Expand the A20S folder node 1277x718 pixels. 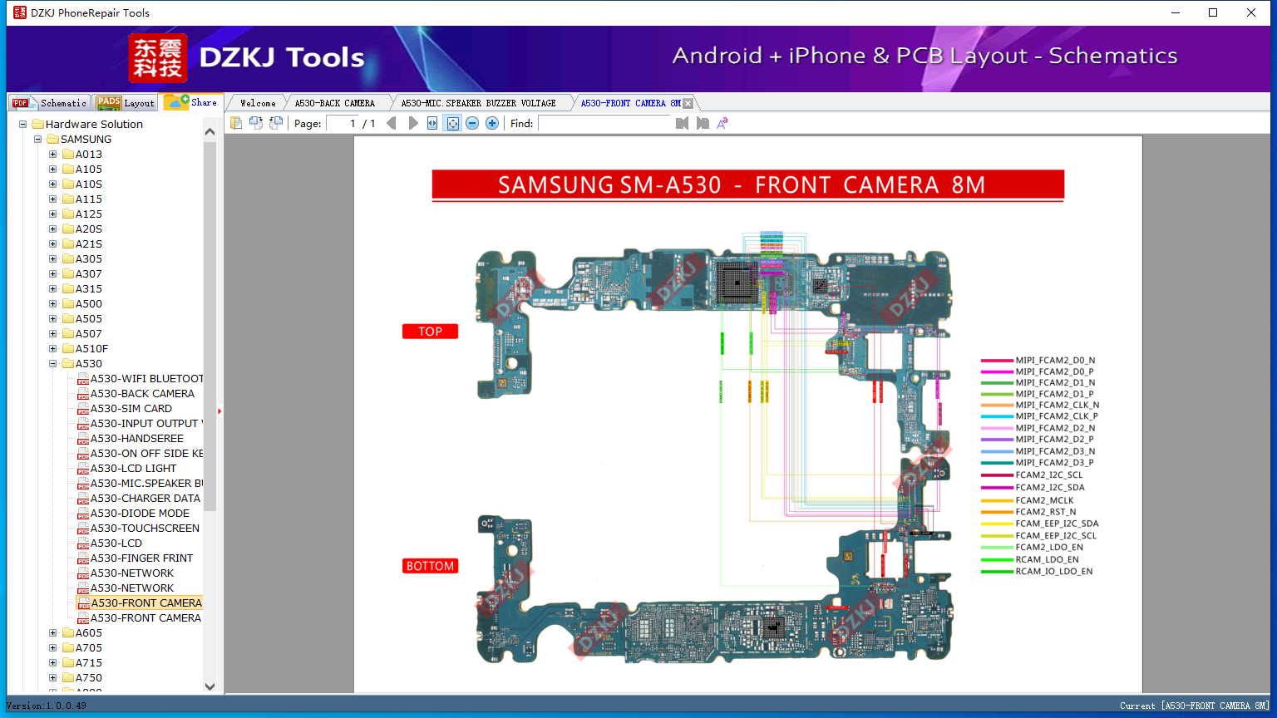[x=53, y=229]
